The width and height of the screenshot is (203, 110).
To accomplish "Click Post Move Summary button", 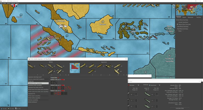I will (182, 29).
